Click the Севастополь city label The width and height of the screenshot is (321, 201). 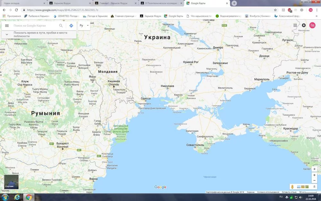pos(195,145)
